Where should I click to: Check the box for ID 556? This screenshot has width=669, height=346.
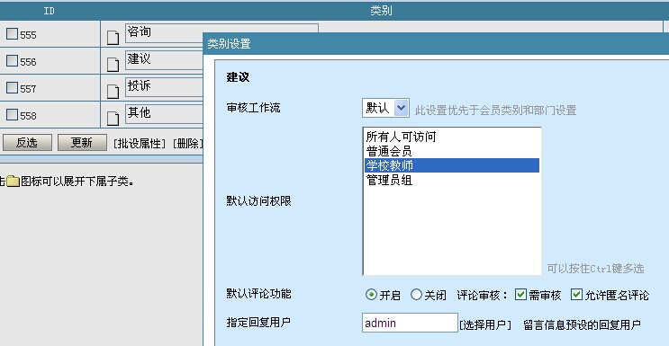12,61
